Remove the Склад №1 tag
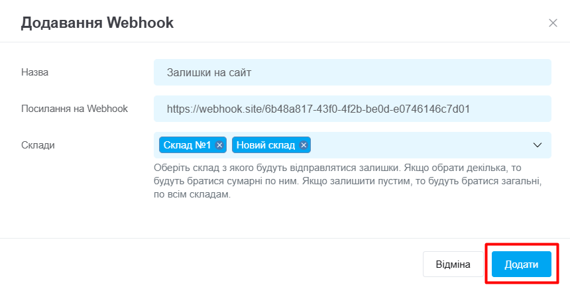Screen dimensions: 570x287 pyautogui.click(x=219, y=145)
